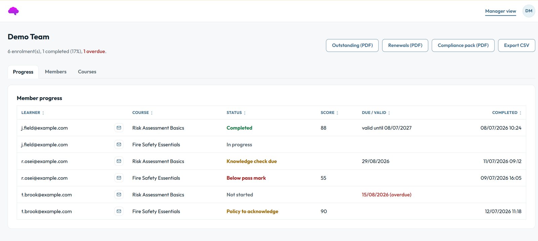Click the Below pass mark status
The width and height of the screenshot is (538, 241).
(246, 178)
